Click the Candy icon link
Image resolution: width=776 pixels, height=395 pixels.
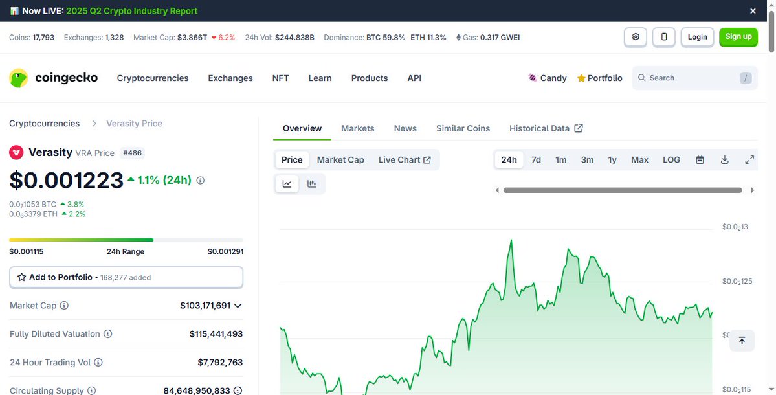[x=533, y=78]
